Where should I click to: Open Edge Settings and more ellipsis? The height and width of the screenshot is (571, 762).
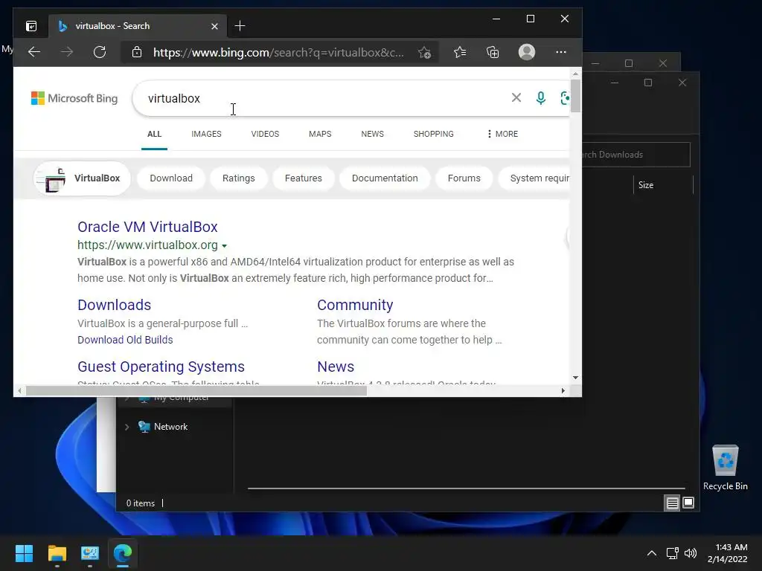coord(561,52)
